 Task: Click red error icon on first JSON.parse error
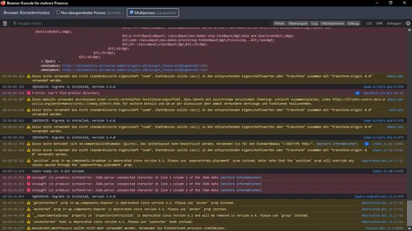[29, 177]
